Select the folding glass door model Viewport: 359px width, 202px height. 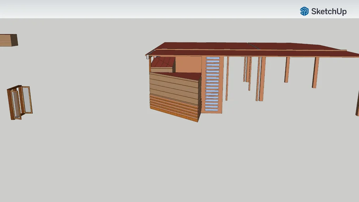click(20, 102)
